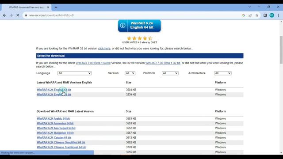This screenshot has height=159, width=283.
Task: Download WinRAR 6.24 Azerbaijani 64 bit
Action: point(56,128)
